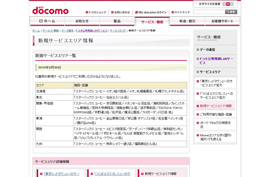Click the サービスエリア詳細情報 heading
The height and width of the screenshot is (177, 270).
coord(52,162)
